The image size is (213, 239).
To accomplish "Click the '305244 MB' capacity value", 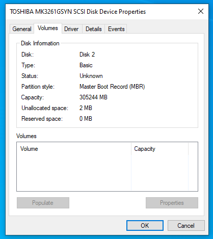I will pos(93,97).
